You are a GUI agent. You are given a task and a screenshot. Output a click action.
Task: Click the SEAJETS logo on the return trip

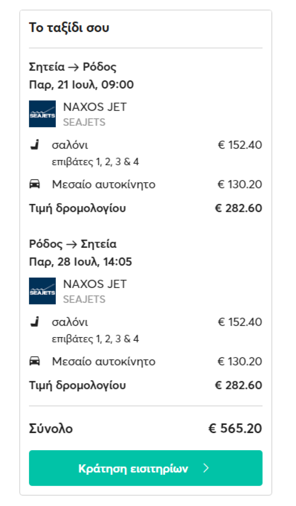point(42,291)
